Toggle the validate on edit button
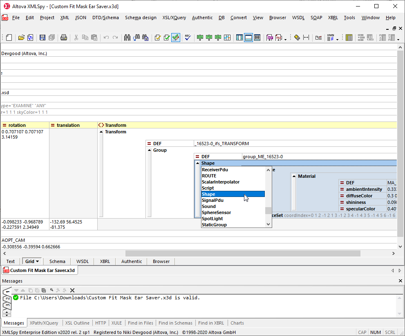405x336 pixels. pyautogui.click(x=175, y=38)
